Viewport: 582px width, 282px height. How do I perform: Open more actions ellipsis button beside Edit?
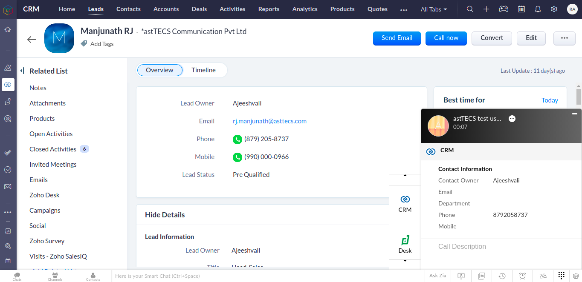point(564,38)
